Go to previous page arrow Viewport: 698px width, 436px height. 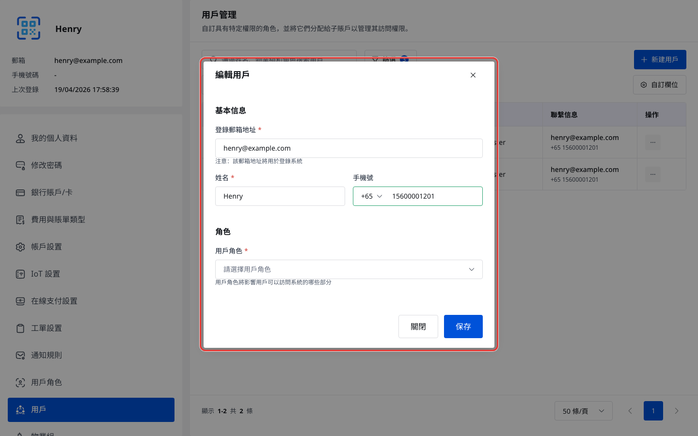coord(630,411)
